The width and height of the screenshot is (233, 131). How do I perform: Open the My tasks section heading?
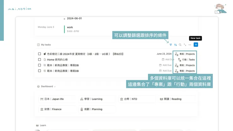(46, 45)
